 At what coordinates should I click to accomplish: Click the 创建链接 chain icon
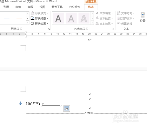tap(118, 23)
